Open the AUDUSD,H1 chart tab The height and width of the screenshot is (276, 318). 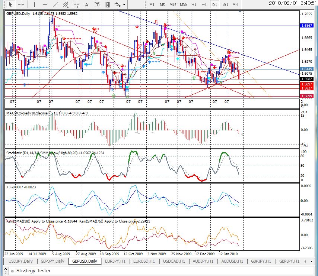point(232,261)
